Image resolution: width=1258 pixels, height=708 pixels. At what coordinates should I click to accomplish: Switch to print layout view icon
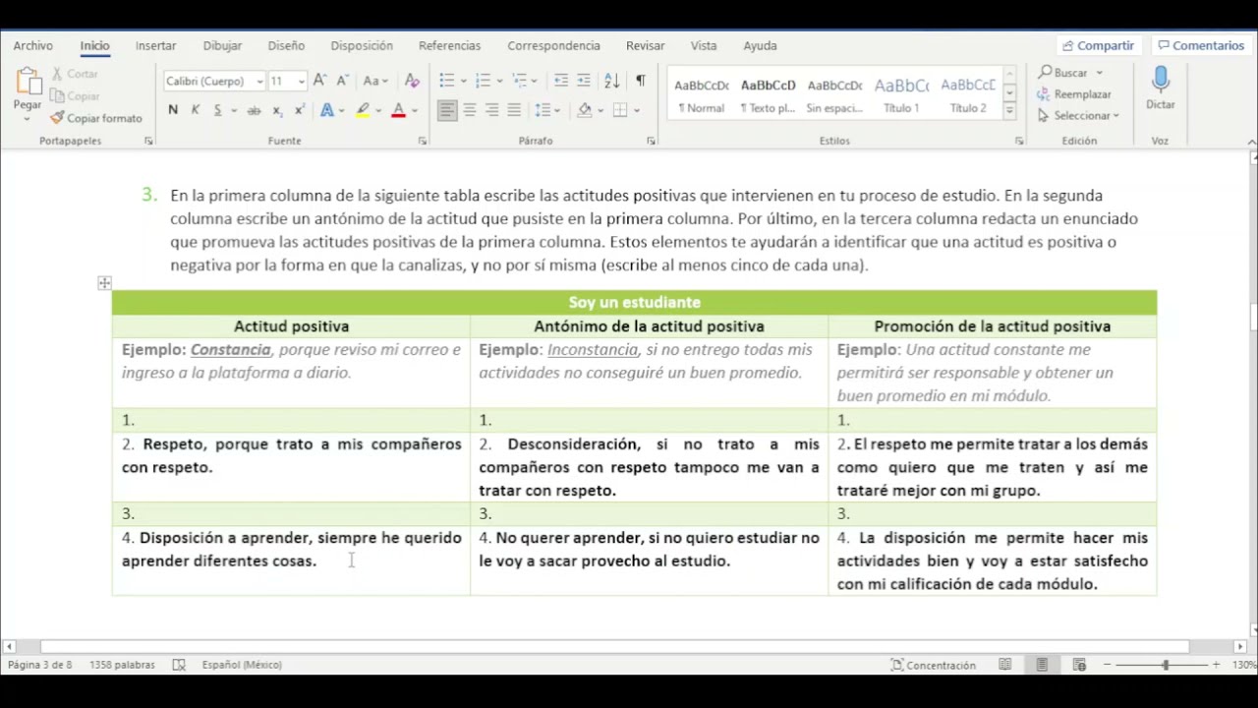[1042, 665]
